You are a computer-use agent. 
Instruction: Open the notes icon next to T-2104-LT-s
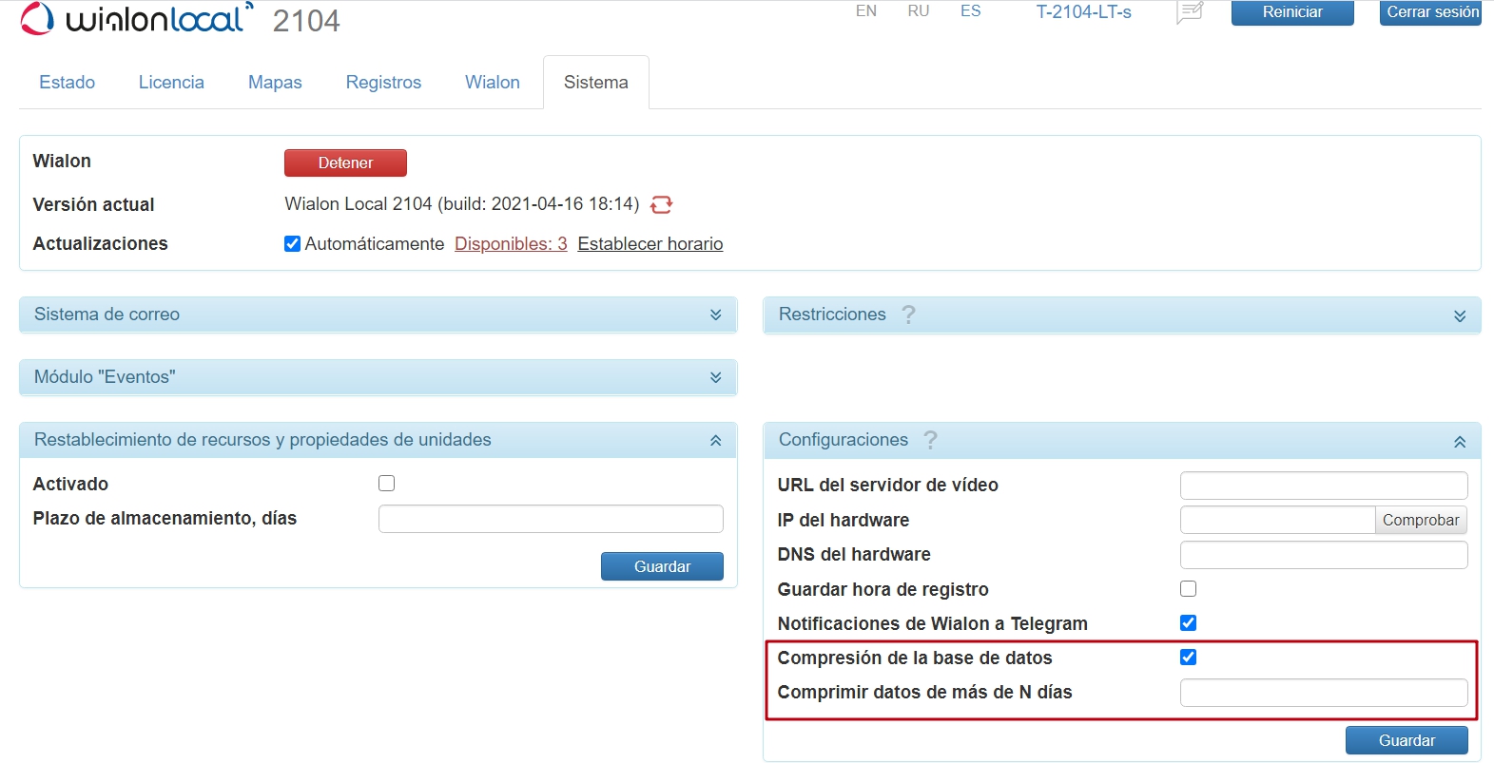[1190, 12]
